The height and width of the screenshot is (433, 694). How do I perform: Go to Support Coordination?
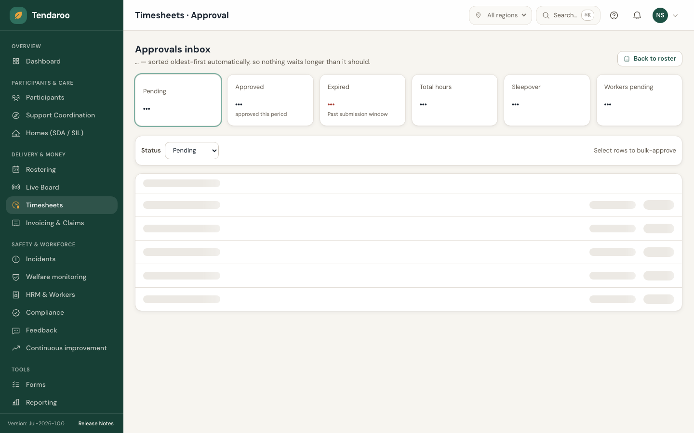point(62,115)
